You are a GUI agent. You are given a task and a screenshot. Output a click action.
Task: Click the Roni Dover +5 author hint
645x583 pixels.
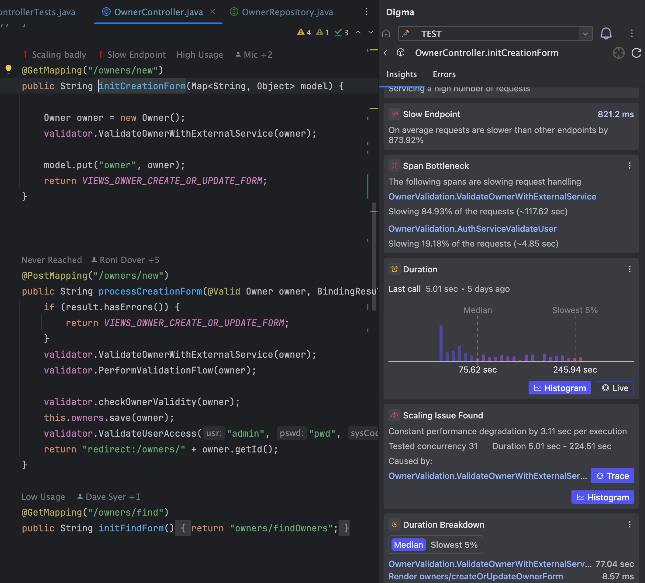coord(126,260)
